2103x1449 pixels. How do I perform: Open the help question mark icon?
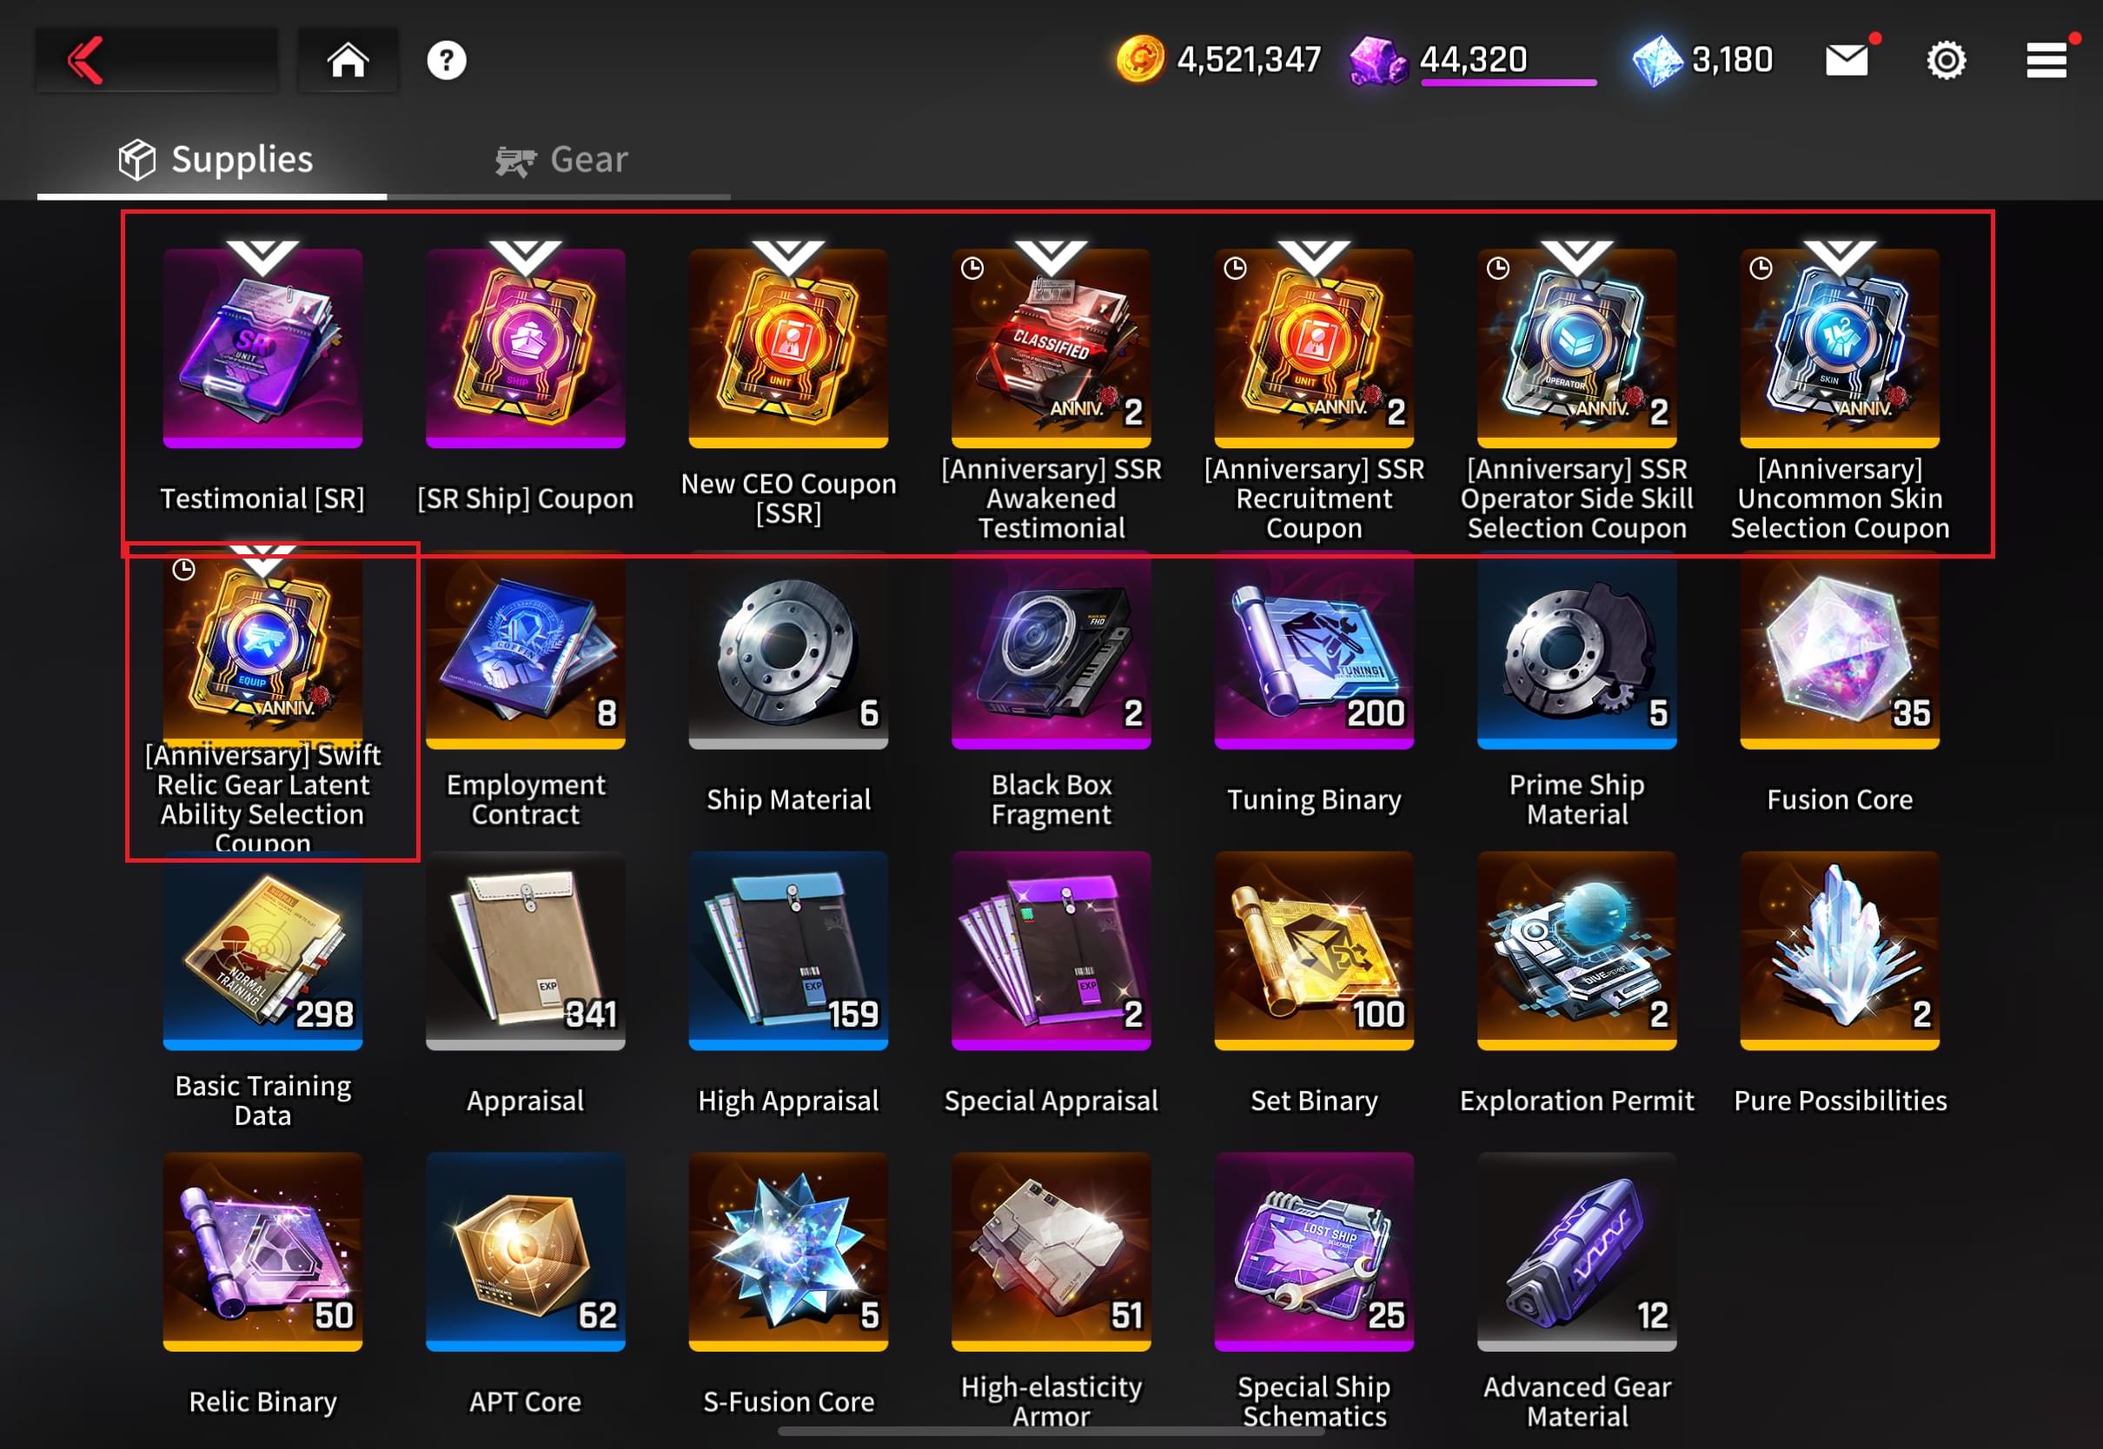[446, 60]
